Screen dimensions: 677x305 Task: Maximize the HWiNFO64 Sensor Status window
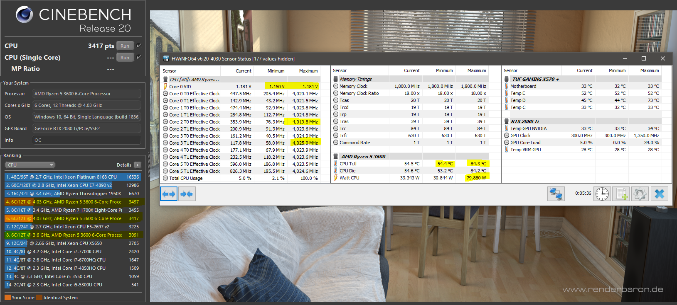(644, 58)
